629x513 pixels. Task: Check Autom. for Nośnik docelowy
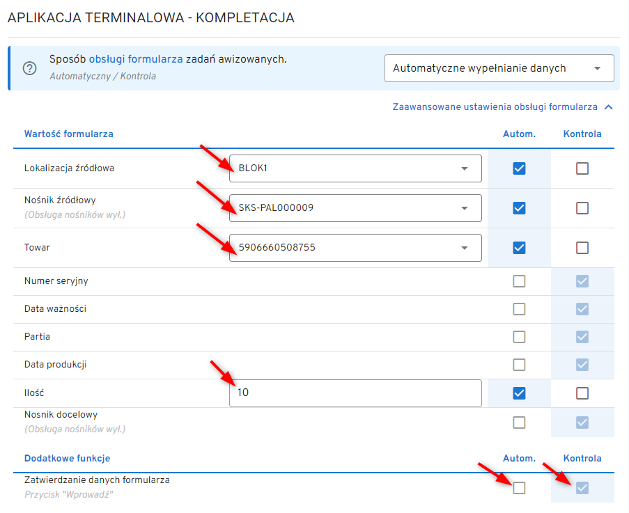519,422
